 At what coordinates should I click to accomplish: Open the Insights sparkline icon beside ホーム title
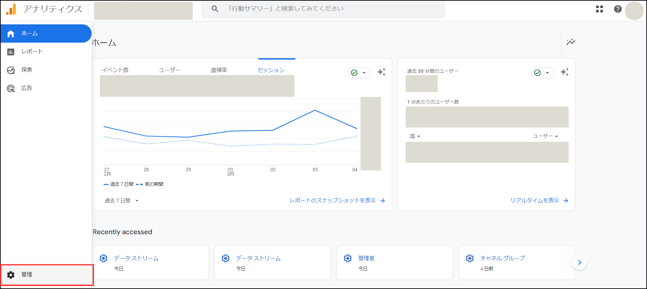(x=571, y=42)
